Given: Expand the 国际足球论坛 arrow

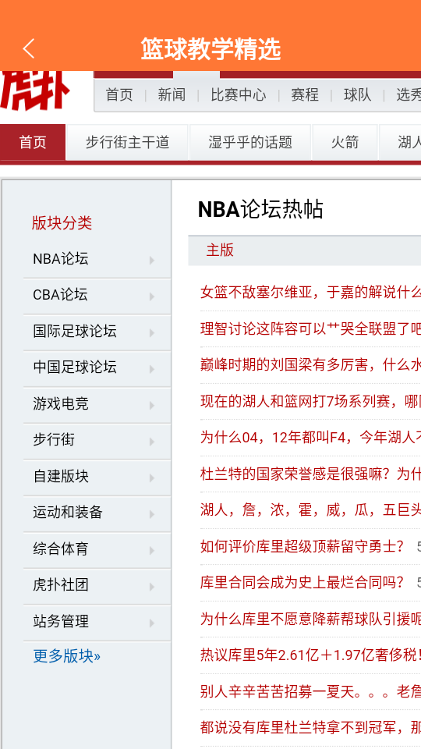Looking at the screenshot, I should click(152, 333).
